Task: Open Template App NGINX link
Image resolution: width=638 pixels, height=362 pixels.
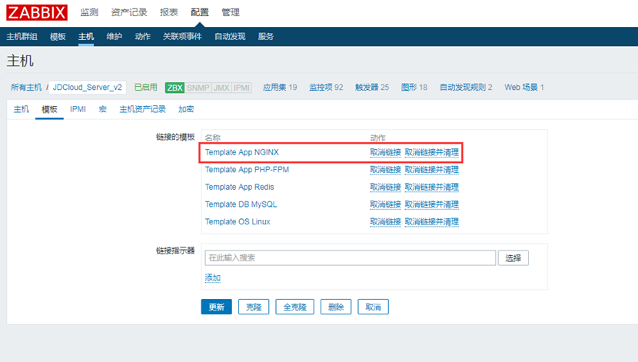Action: [x=241, y=152]
